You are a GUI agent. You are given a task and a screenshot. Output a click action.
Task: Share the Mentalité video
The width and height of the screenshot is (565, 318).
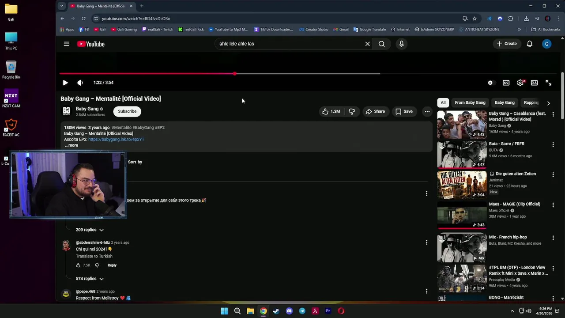(x=375, y=111)
